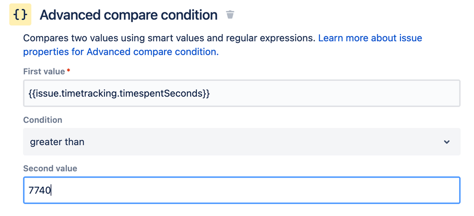Click the 'Compares two values' description text
Viewport: 474px width, 216px height.
169,38
